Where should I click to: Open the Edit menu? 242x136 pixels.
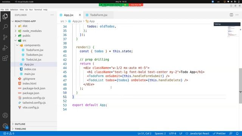[x=7, y=9]
